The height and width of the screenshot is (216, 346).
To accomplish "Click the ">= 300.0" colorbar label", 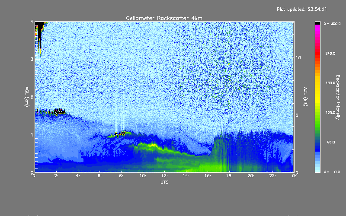I will point(332,24).
